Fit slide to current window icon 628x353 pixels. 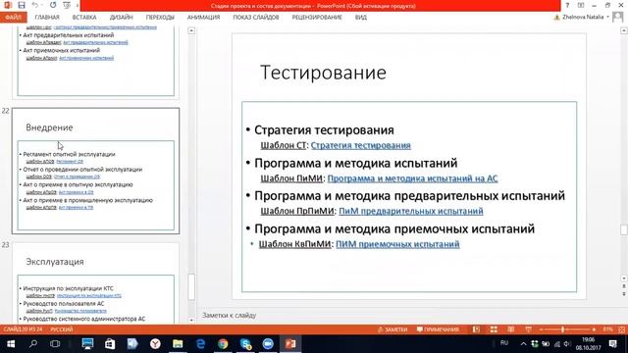[x=621, y=329]
